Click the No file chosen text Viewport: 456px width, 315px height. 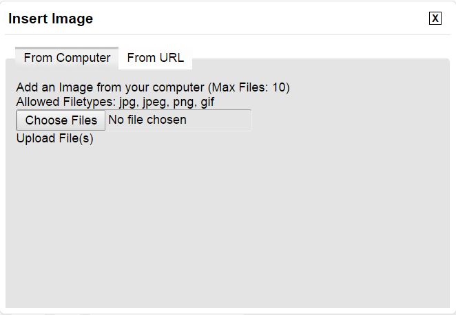point(147,120)
